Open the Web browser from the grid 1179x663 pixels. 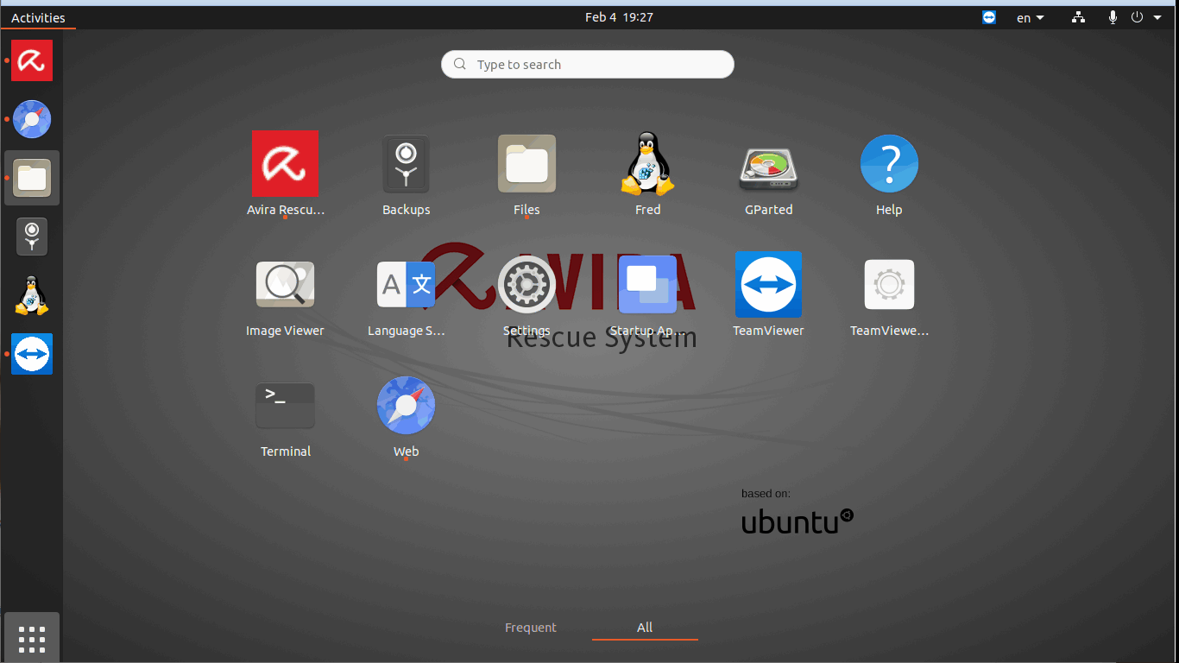point(406,406)
